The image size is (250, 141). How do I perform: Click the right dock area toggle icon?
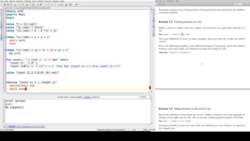point(154,10)
